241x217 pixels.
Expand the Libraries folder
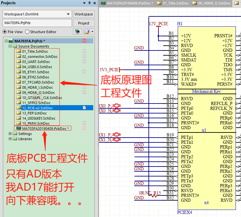(10, 139)
